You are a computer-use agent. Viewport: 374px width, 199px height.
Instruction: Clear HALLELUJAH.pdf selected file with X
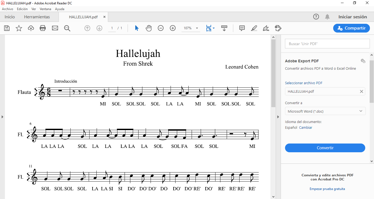click(x=361, y=92)
